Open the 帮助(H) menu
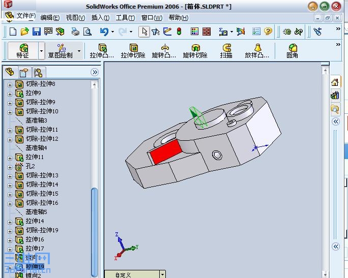This screenshot has height=278, width=348. click(x=179, y=17)
